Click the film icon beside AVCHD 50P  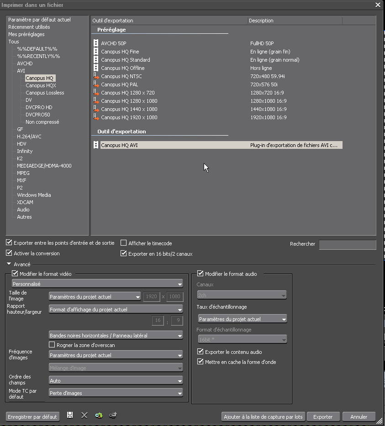coord(96,43)
